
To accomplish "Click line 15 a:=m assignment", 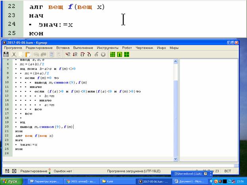I will tap(49, 105).
